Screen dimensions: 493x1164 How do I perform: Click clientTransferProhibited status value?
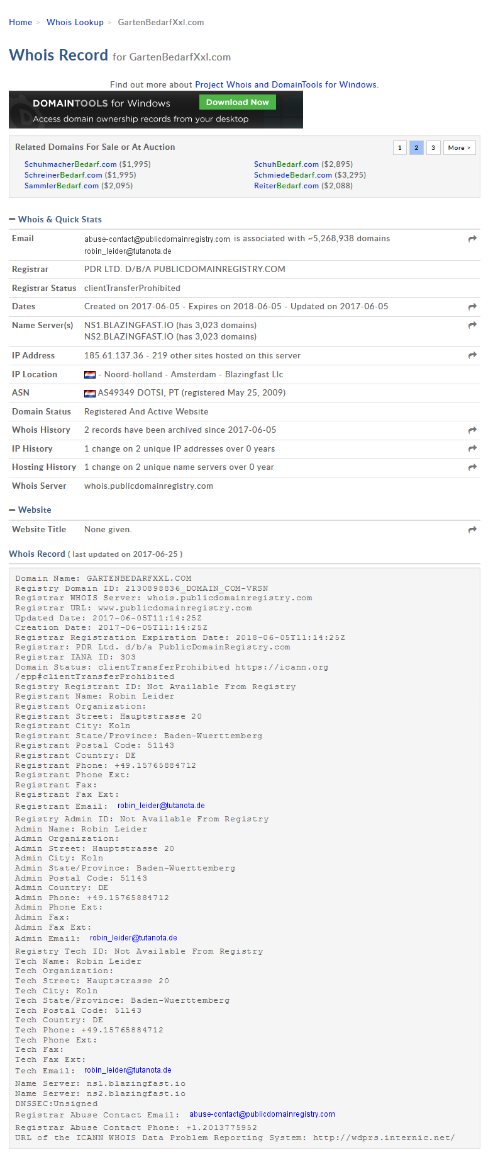pos(132,288)
